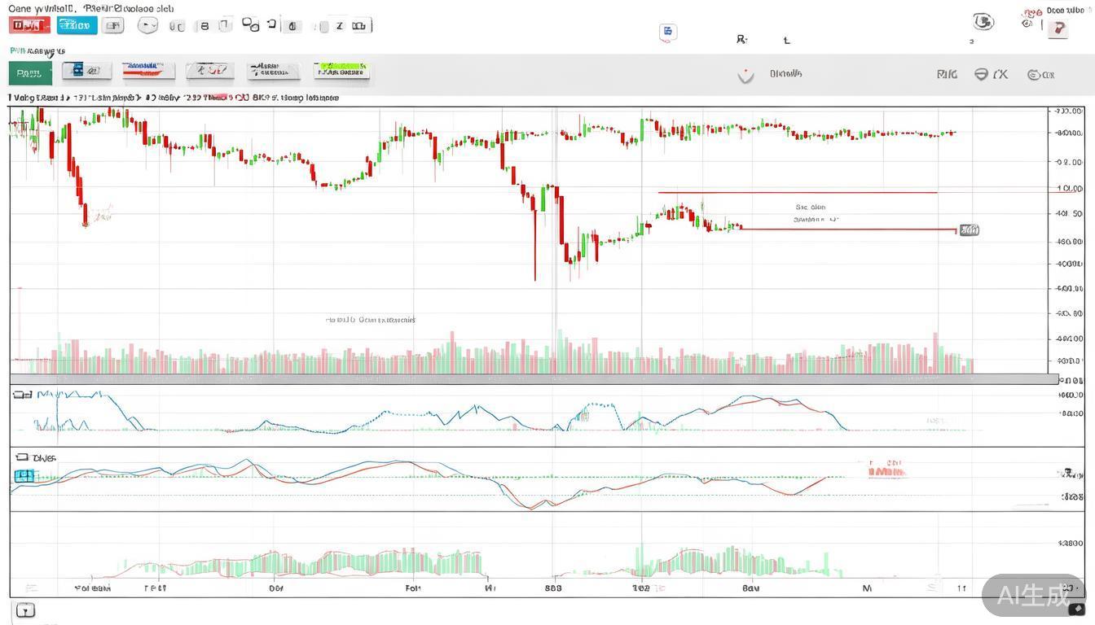1095x625 pixels.
Task: Click the Z icon in top toolbar
Action: [x=340, y=26]
